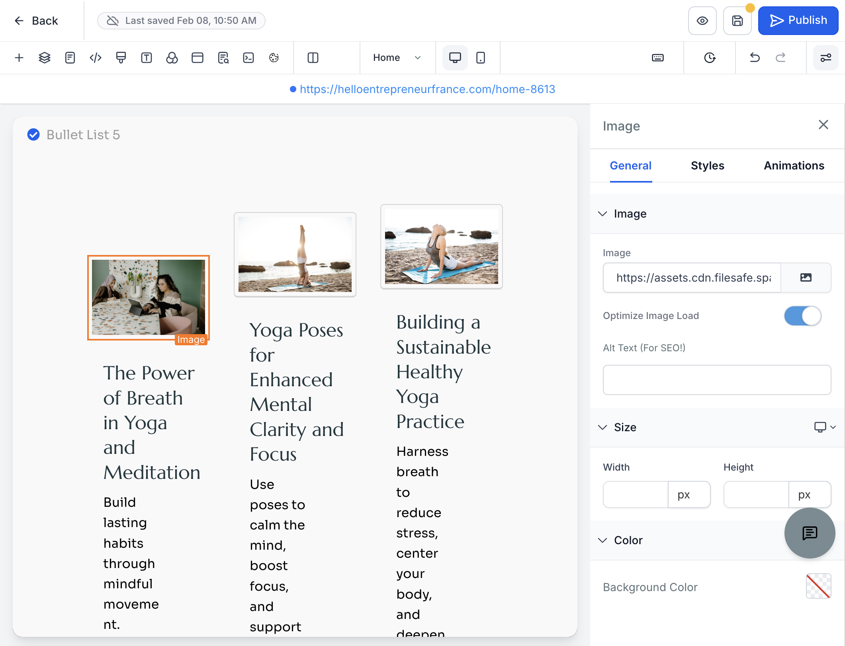Click the add element plus icon
The height and width of the screenshot is (646, 845).
[x=19, y=58]
